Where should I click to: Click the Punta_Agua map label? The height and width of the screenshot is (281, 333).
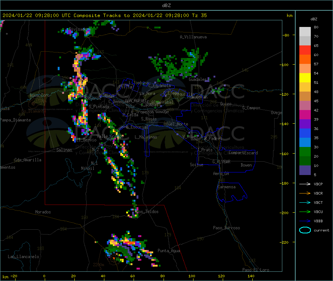(169, 251)
